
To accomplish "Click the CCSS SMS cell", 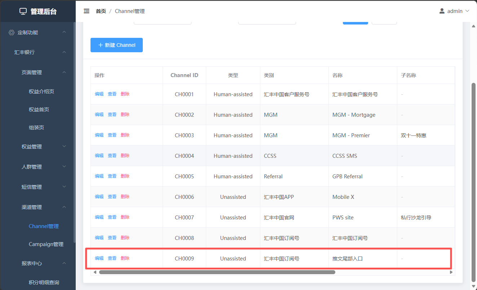I will [x=363, y=156].
